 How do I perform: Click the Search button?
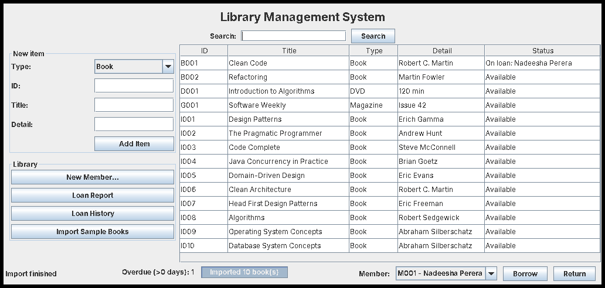coord(373,36)
